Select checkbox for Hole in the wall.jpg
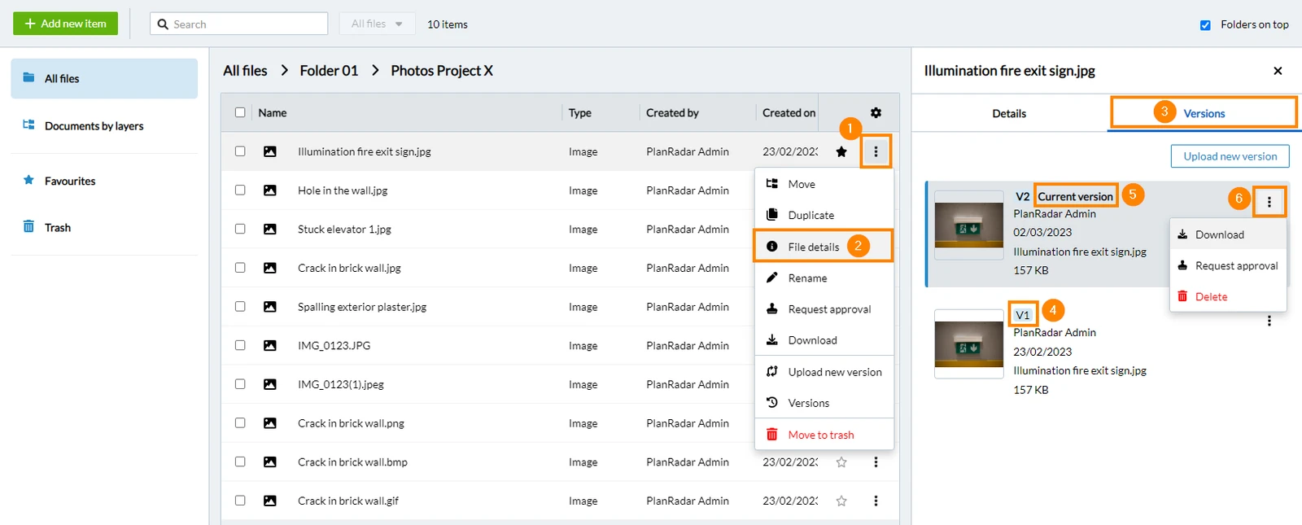This screenshot has width=1302, height=525. (240, 190)
